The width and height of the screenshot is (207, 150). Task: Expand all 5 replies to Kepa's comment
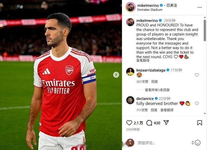(x=157, y=90)
